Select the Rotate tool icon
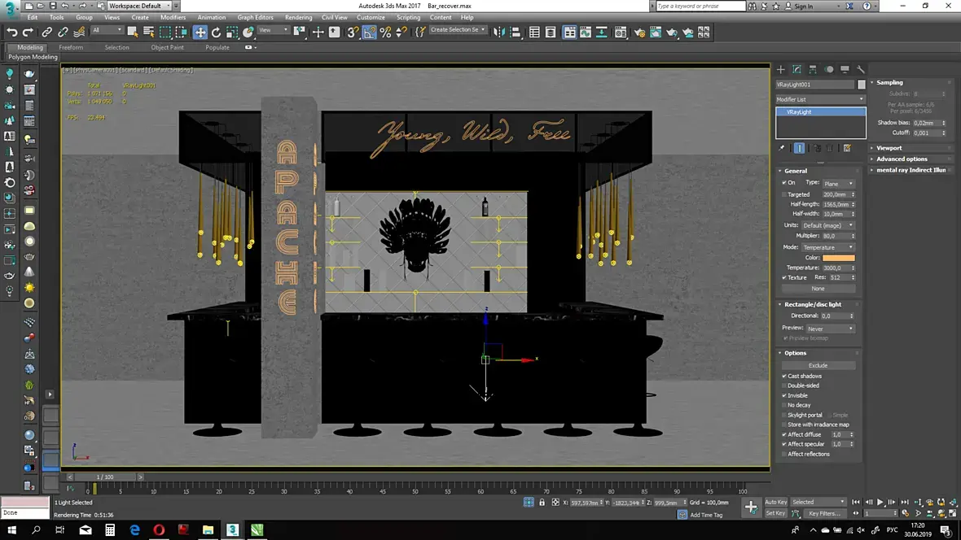Viewport: 961px width, 540px height. (216, 33)
